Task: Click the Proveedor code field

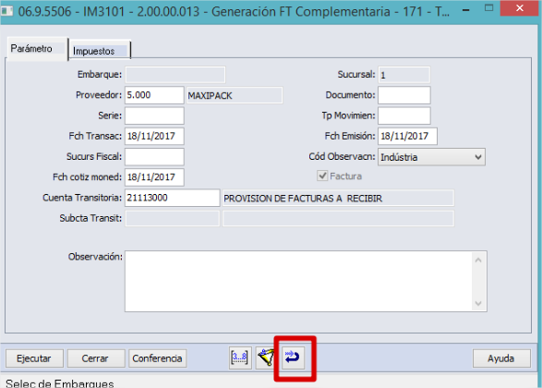Action: coord(154,95)
